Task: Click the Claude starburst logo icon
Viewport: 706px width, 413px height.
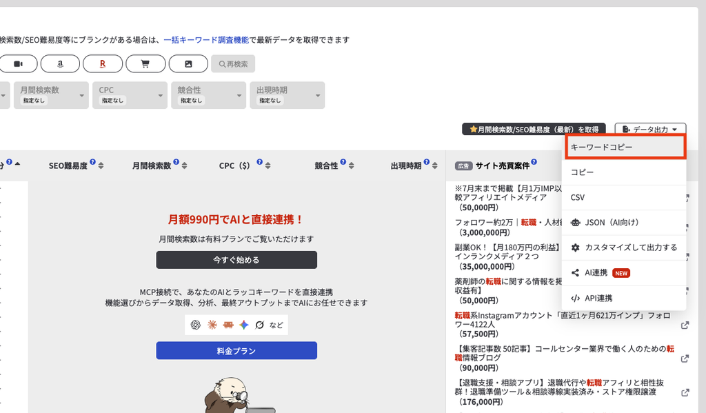Action: (x=212, y=325)
